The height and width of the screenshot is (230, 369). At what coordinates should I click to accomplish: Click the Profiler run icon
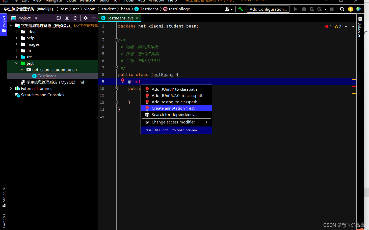[x=320, y=9]
